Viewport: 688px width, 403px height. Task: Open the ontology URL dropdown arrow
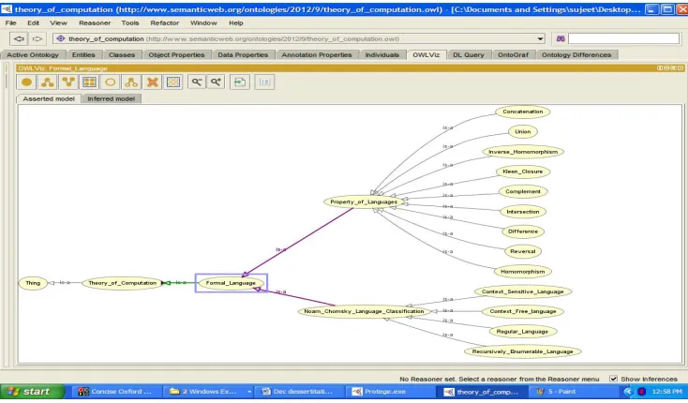(540, 38)
